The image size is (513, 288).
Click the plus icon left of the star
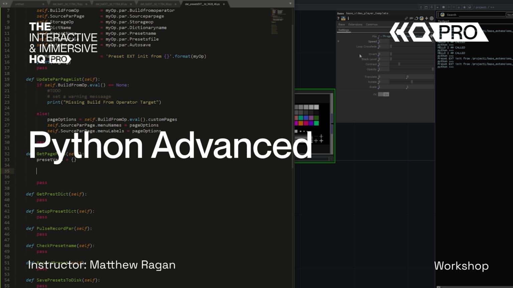pyautogui.click(x=459, y=7)
